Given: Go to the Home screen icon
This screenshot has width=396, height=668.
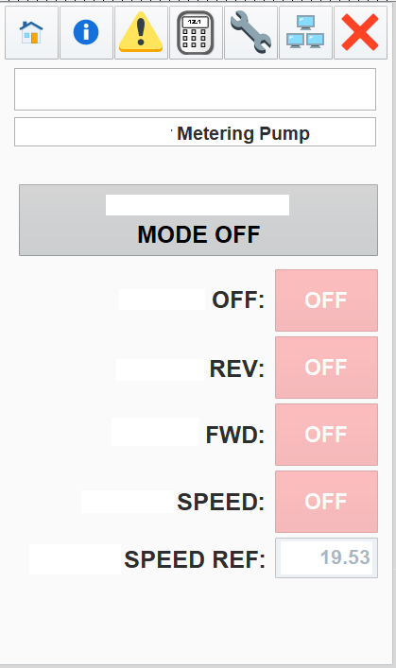Looking at the screenshot, I should (31, 32).
